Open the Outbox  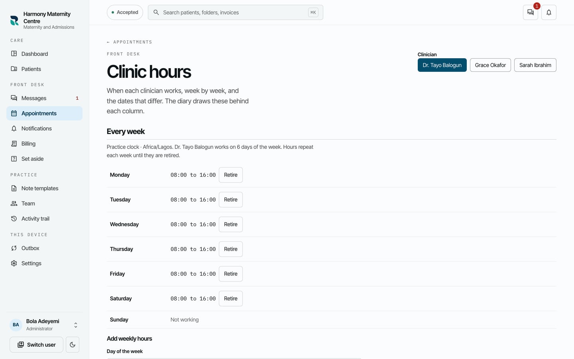coord(44,248)
